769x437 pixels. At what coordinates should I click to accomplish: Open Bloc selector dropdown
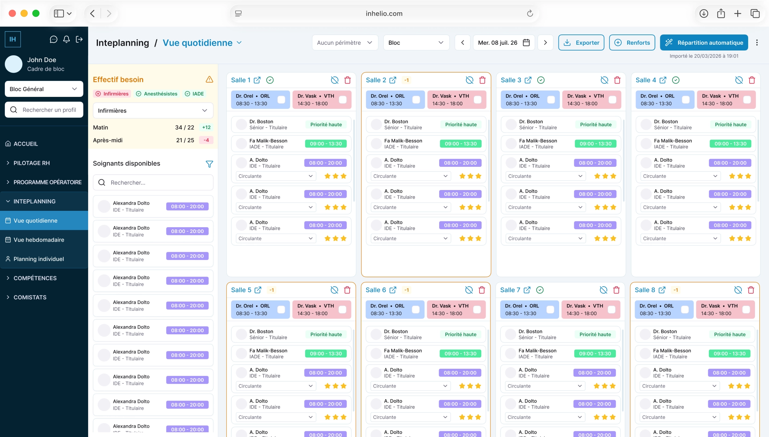[416, 43]
